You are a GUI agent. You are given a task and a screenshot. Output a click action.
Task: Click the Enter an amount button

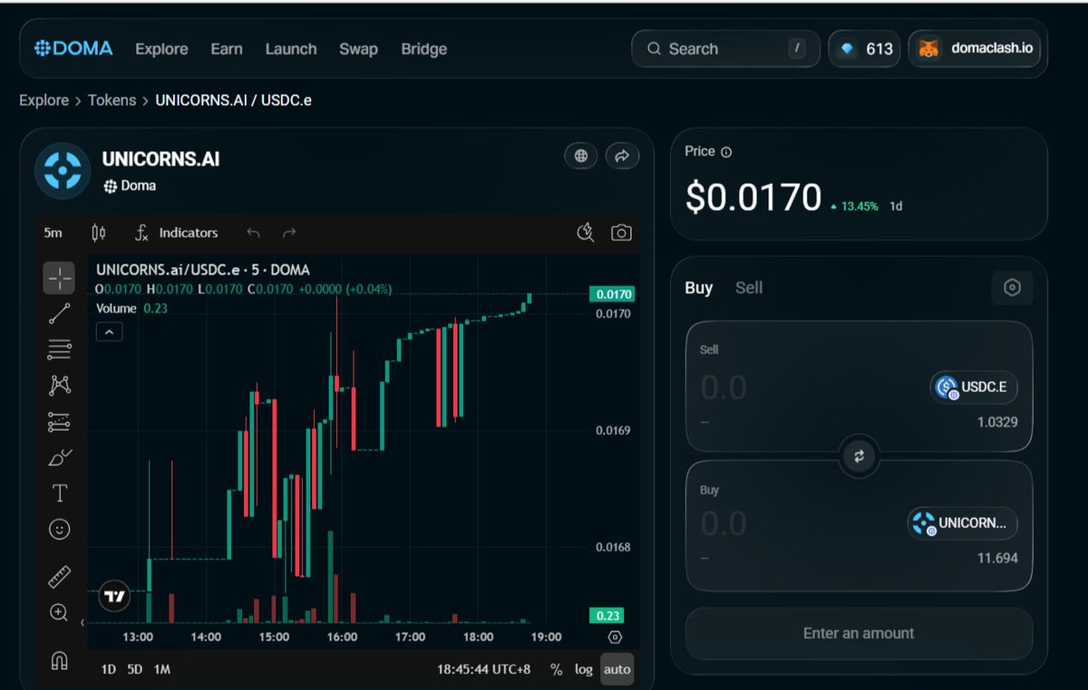[859, 634]
